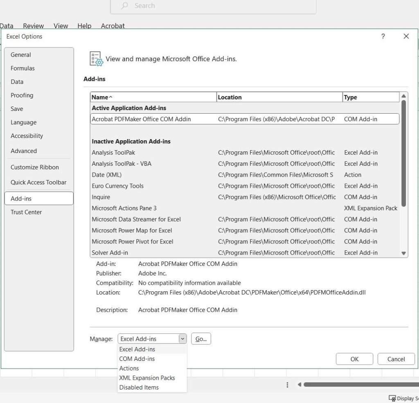Select the General options category
Viewport: 419px width, 403px height.
[x=39, y=55]
